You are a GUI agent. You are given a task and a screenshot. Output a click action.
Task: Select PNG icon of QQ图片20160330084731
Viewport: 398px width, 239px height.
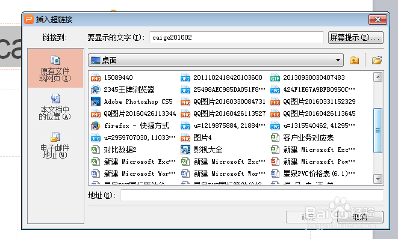[185, 101]
